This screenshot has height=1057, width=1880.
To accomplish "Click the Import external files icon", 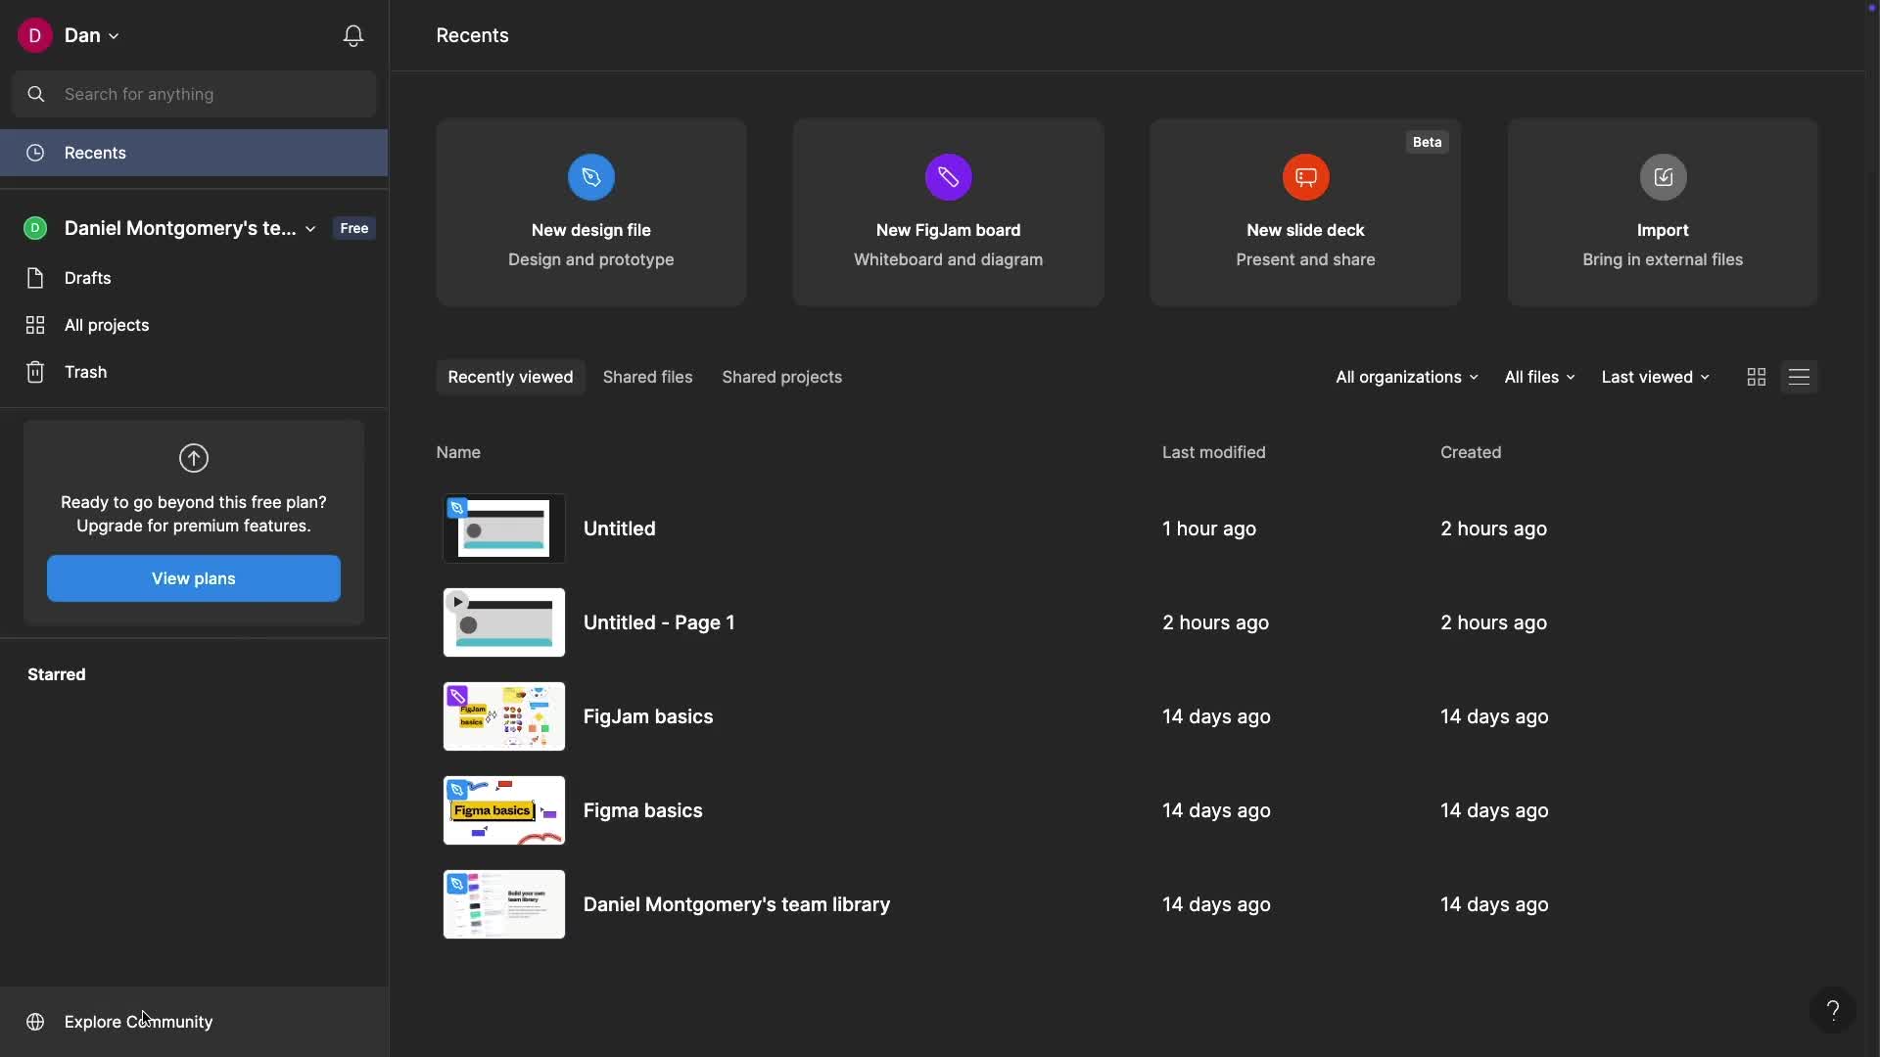I will pyautogui.click(x=1663, y=177).
